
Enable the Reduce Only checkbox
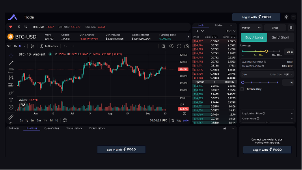click(242, 89)
